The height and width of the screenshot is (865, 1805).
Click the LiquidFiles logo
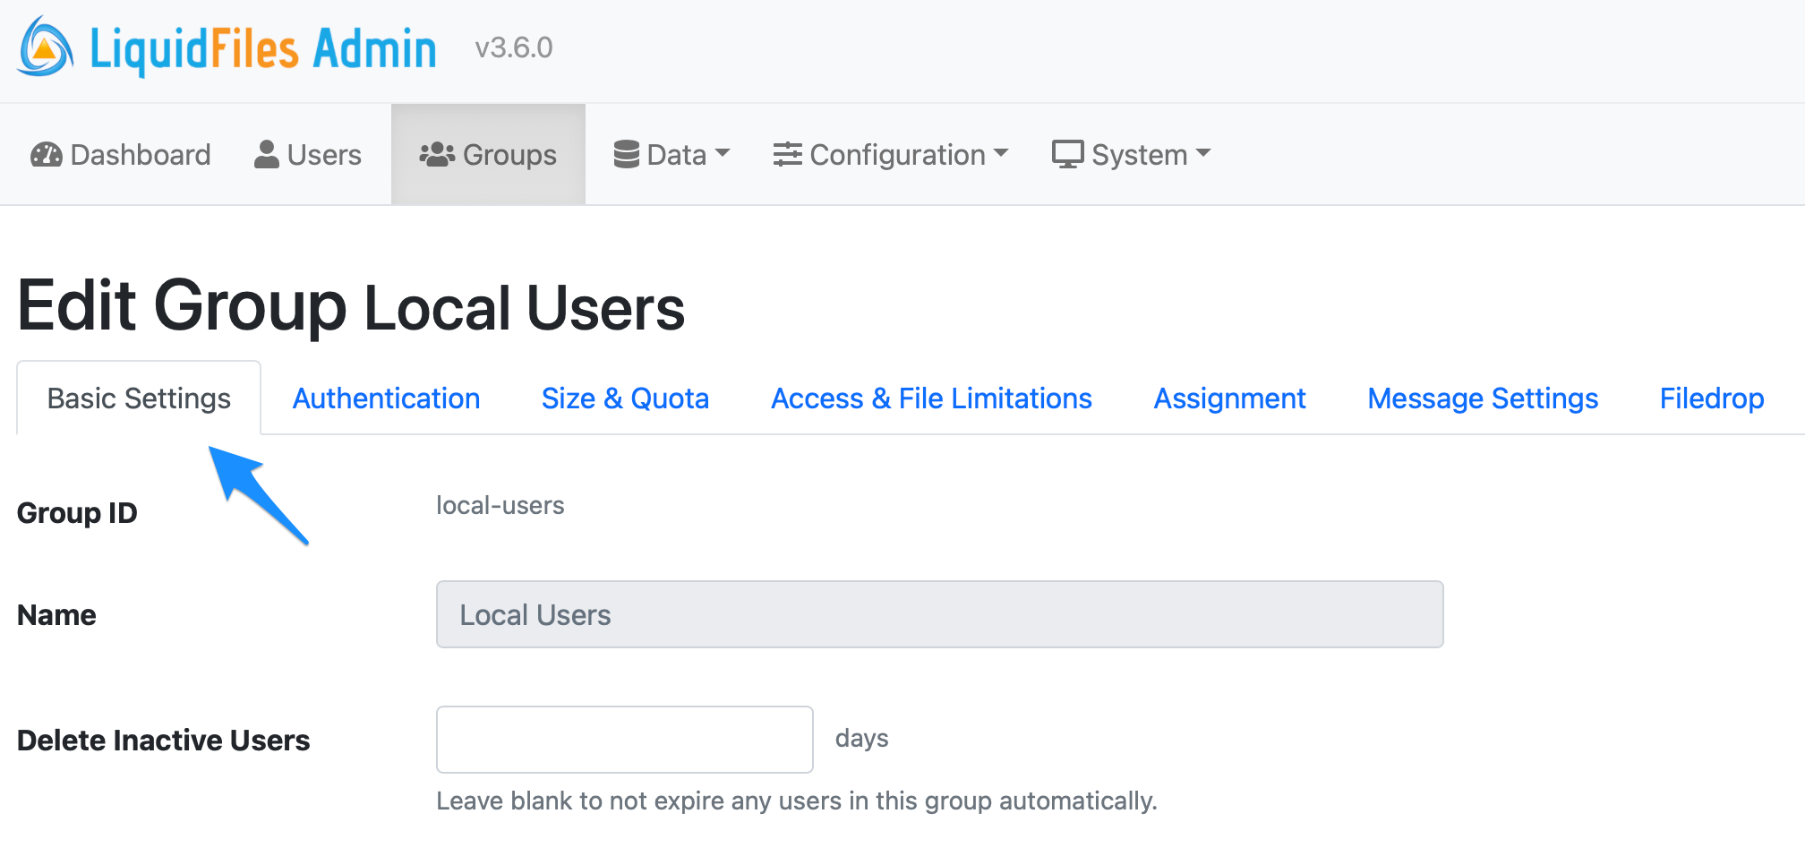tap(44, 47)
